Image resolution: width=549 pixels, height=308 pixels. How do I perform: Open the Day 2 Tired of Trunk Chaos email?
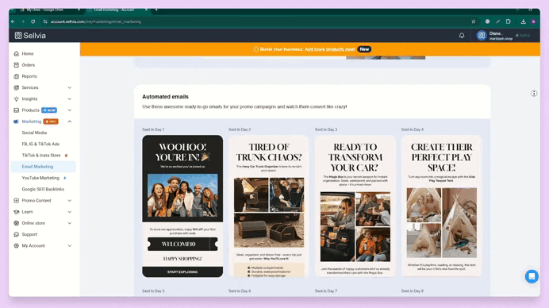coord(269,206)
